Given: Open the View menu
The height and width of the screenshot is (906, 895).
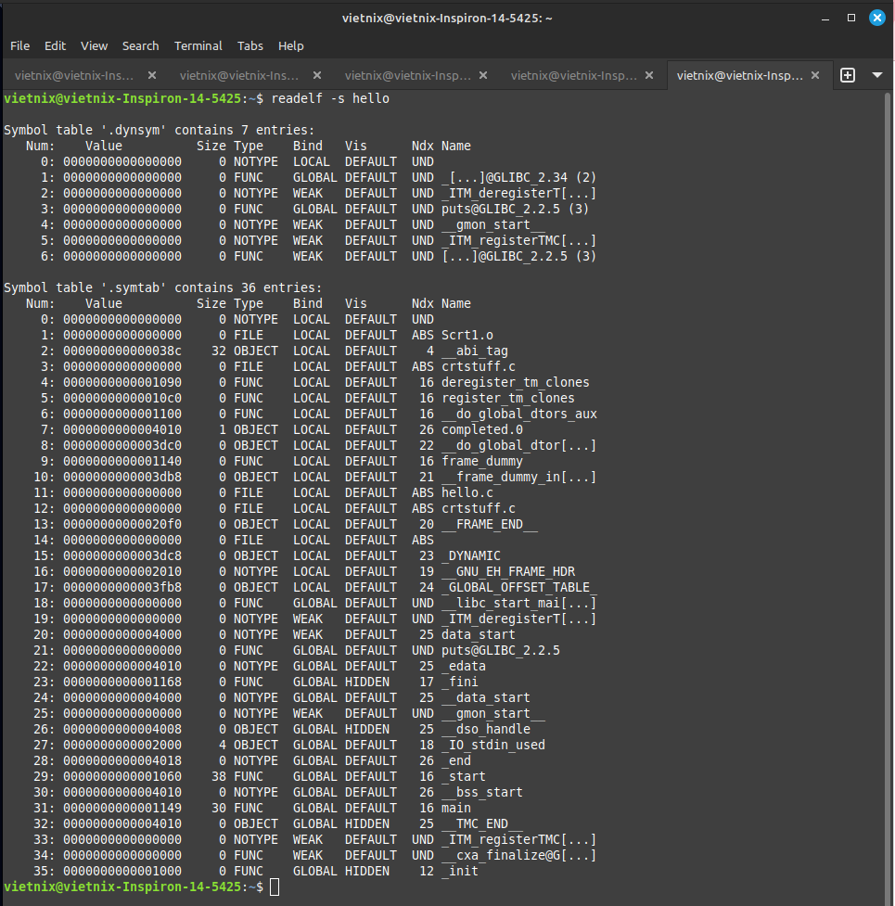Looking at the screenshot, I should tap(94, 45).
